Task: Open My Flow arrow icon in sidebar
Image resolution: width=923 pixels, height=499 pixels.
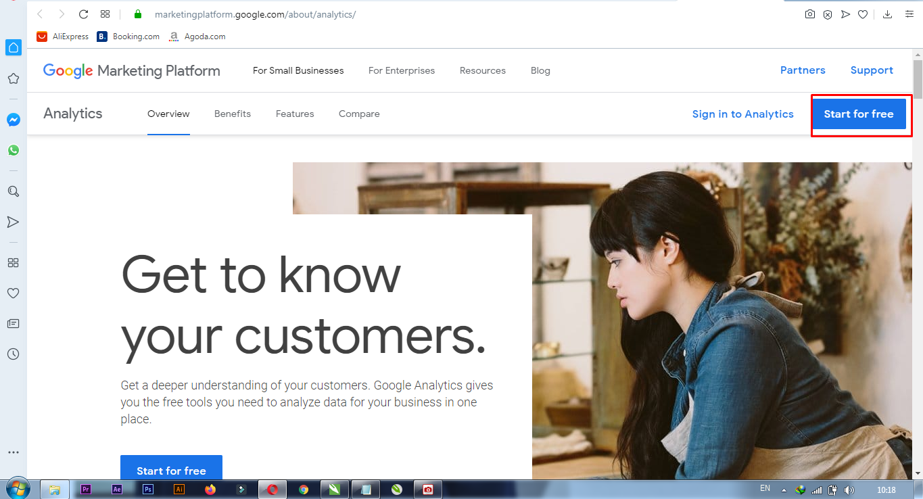Action: point(13,222)
